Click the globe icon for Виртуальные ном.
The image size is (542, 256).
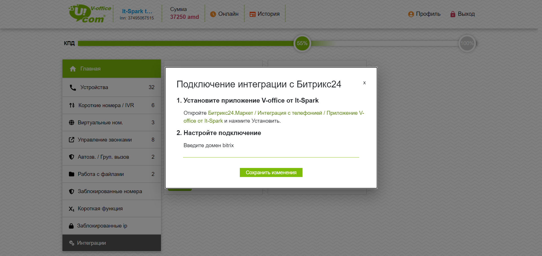coord(72,122)
